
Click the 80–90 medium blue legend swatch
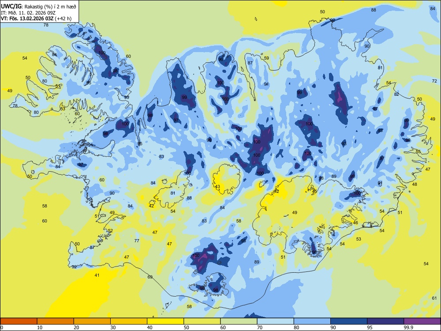[x=312, y=321]
